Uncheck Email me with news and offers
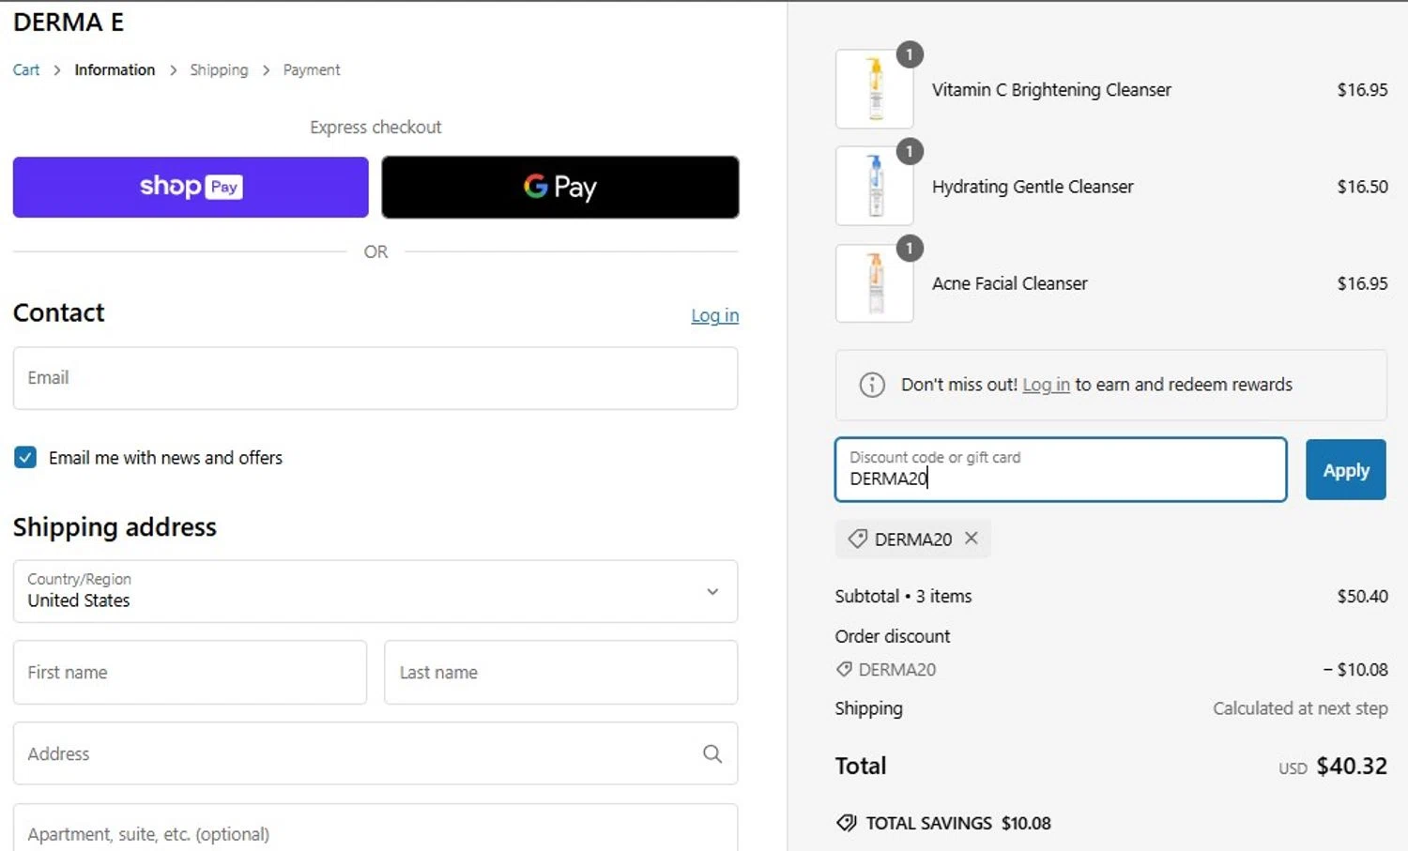 25,457
